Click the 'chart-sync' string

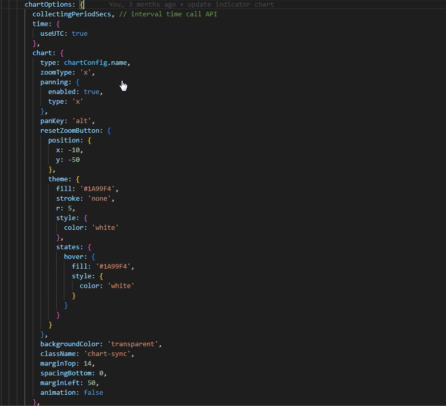tap(107, 354)
